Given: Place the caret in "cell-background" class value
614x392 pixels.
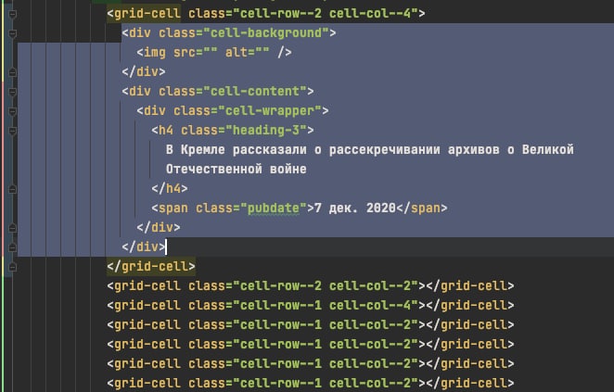Looking at the screenshot, I should click(x=266, y=32).
